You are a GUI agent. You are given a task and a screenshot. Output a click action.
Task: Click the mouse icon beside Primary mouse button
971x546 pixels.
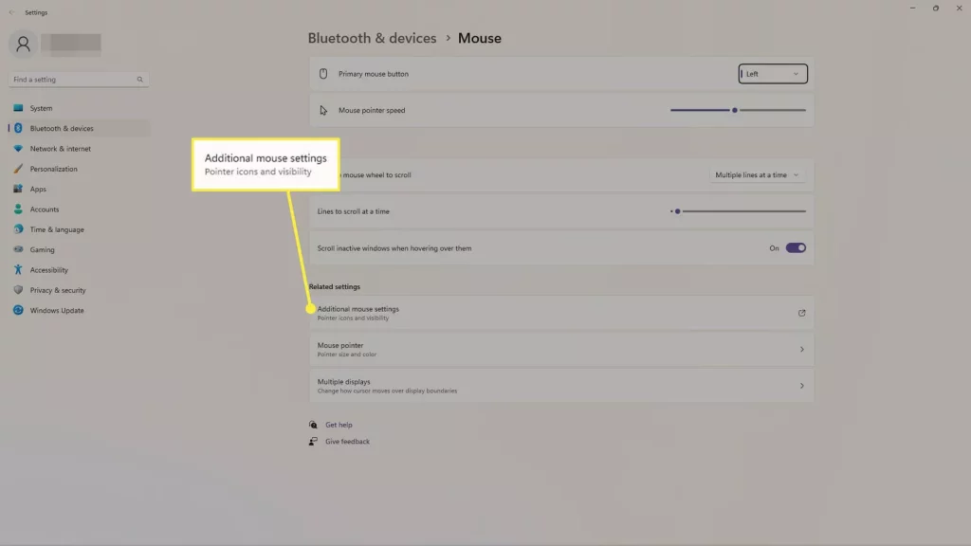click(323, 74)
